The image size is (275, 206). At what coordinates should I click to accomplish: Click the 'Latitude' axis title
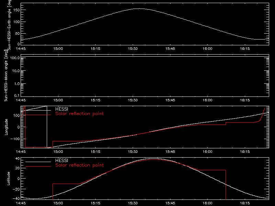coord(8,179)
